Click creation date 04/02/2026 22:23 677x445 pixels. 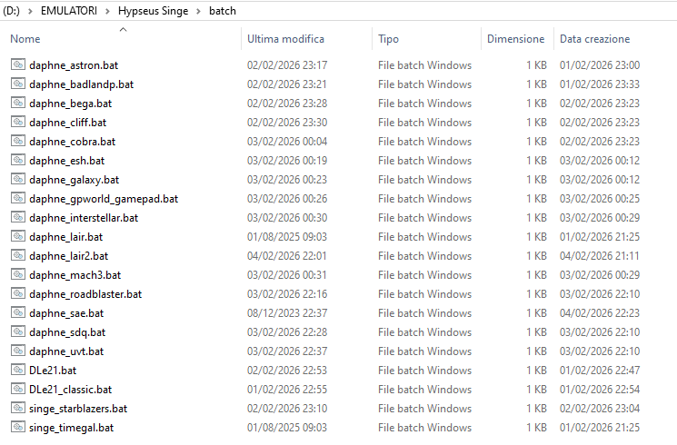tap(600, 313)
